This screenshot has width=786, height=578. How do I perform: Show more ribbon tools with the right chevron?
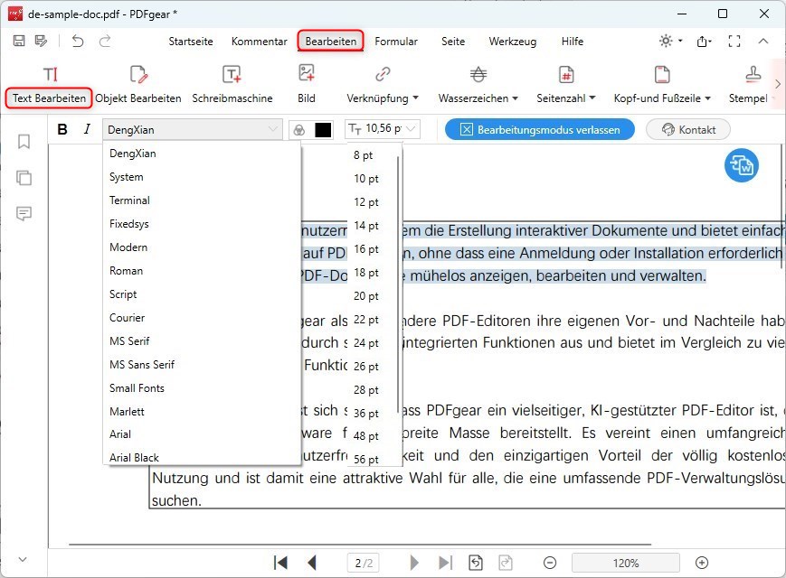pyautogui.click(x=778, y=84)
